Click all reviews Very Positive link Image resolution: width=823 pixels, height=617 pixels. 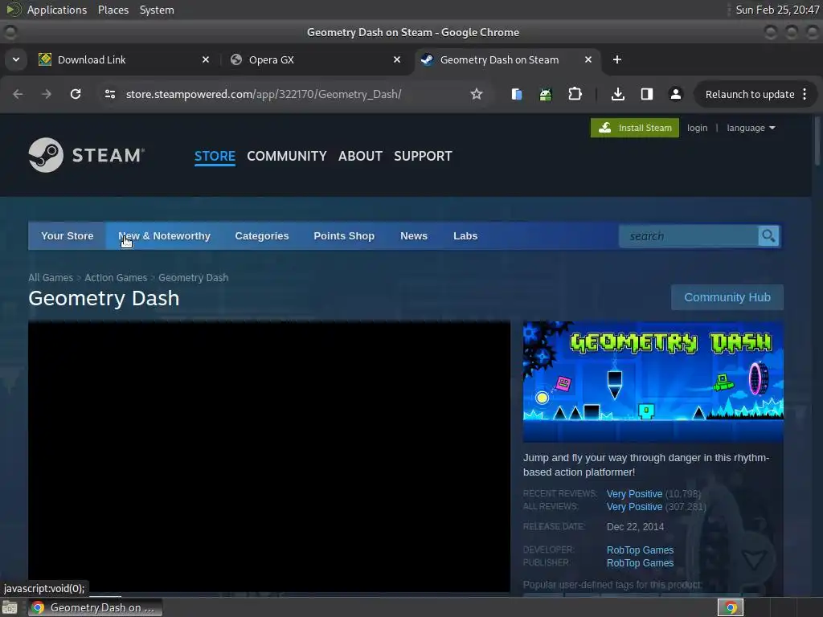(635, 507)
